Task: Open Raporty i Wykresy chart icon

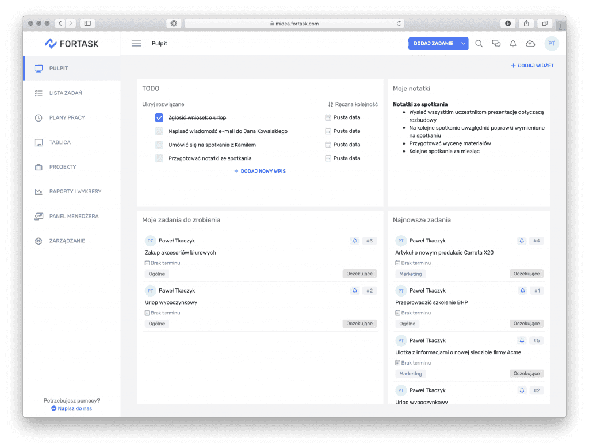Action: coord(37,191)
